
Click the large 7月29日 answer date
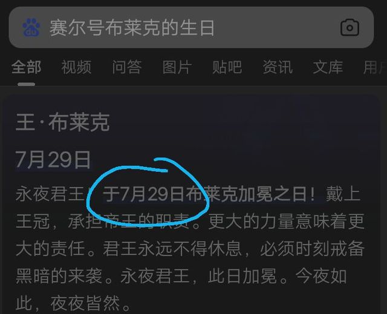[53, 160]
